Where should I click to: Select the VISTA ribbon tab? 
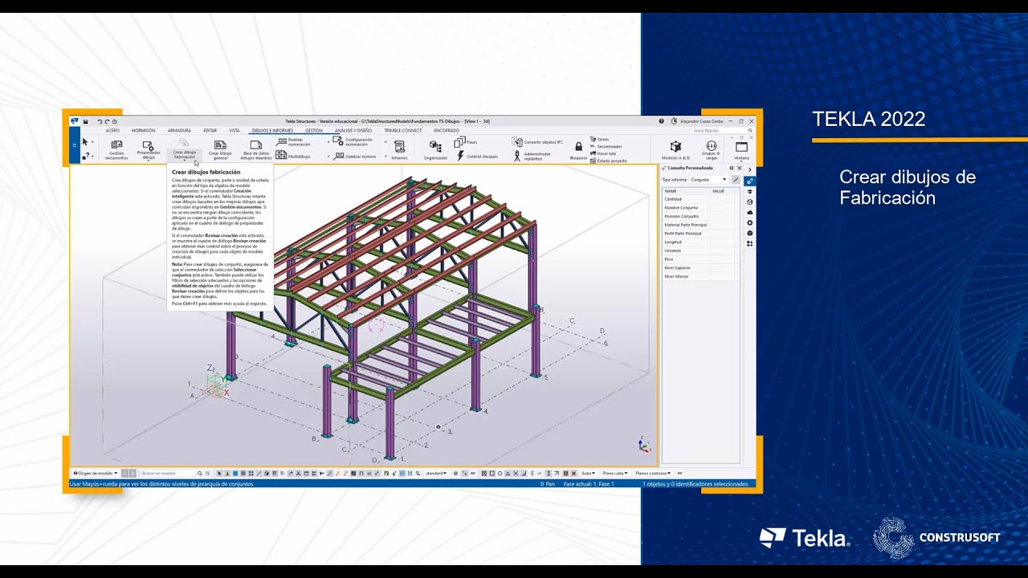click(235, 130)
